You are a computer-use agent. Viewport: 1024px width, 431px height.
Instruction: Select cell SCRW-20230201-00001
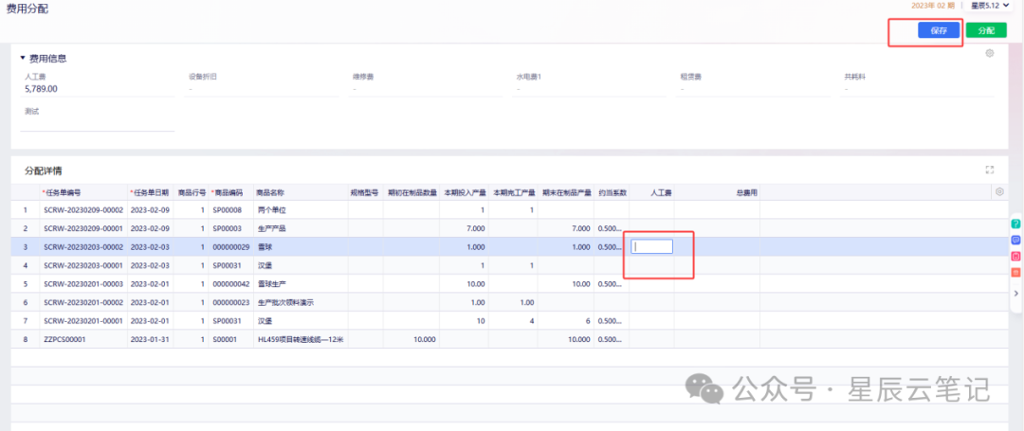tap(83, 321)
